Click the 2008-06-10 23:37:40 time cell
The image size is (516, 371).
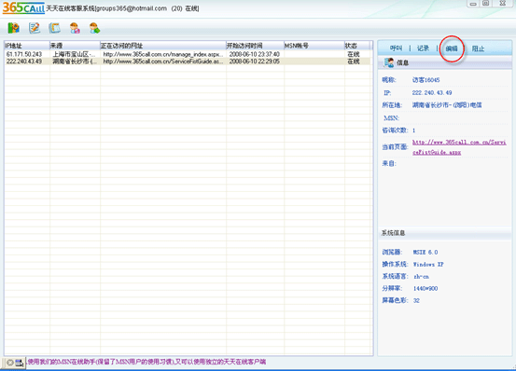tap(255, 54)
